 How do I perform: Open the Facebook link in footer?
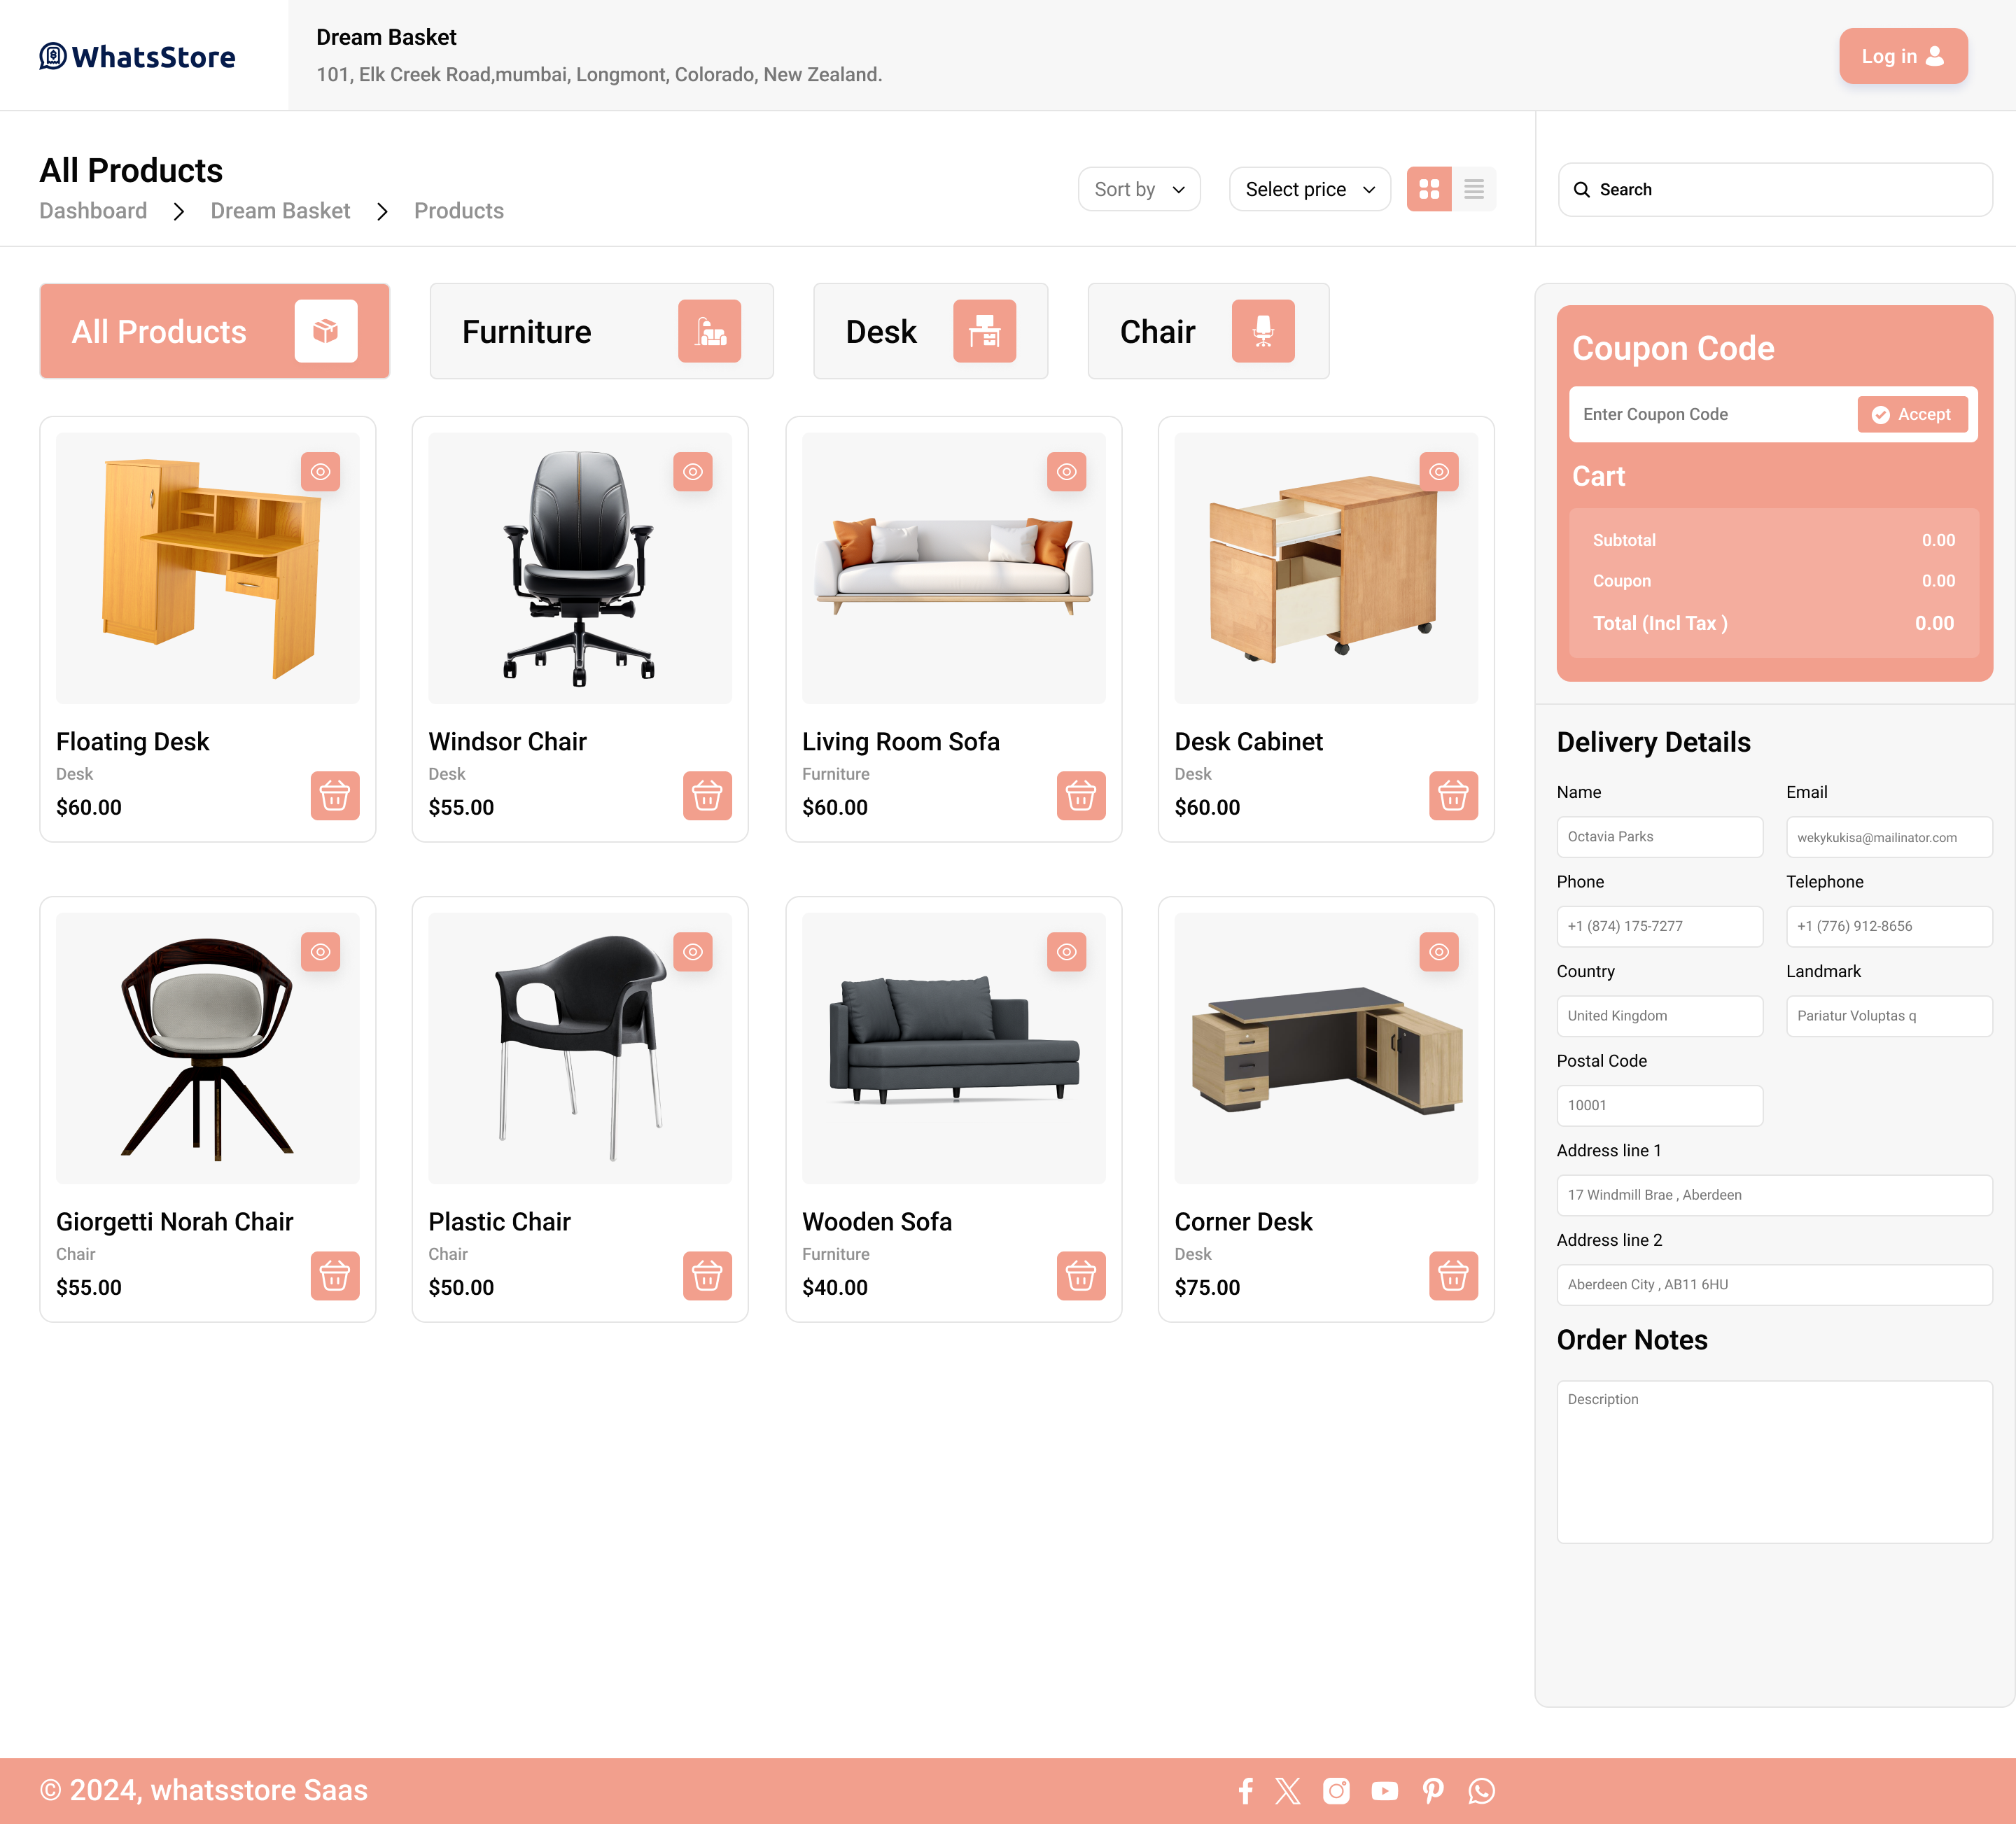click(x=1245, y=1790)
